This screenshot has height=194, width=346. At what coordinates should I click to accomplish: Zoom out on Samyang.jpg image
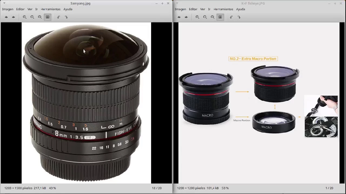[x=32, y=17]
